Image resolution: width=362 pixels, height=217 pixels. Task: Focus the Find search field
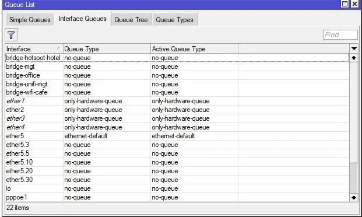coord(340,34)
